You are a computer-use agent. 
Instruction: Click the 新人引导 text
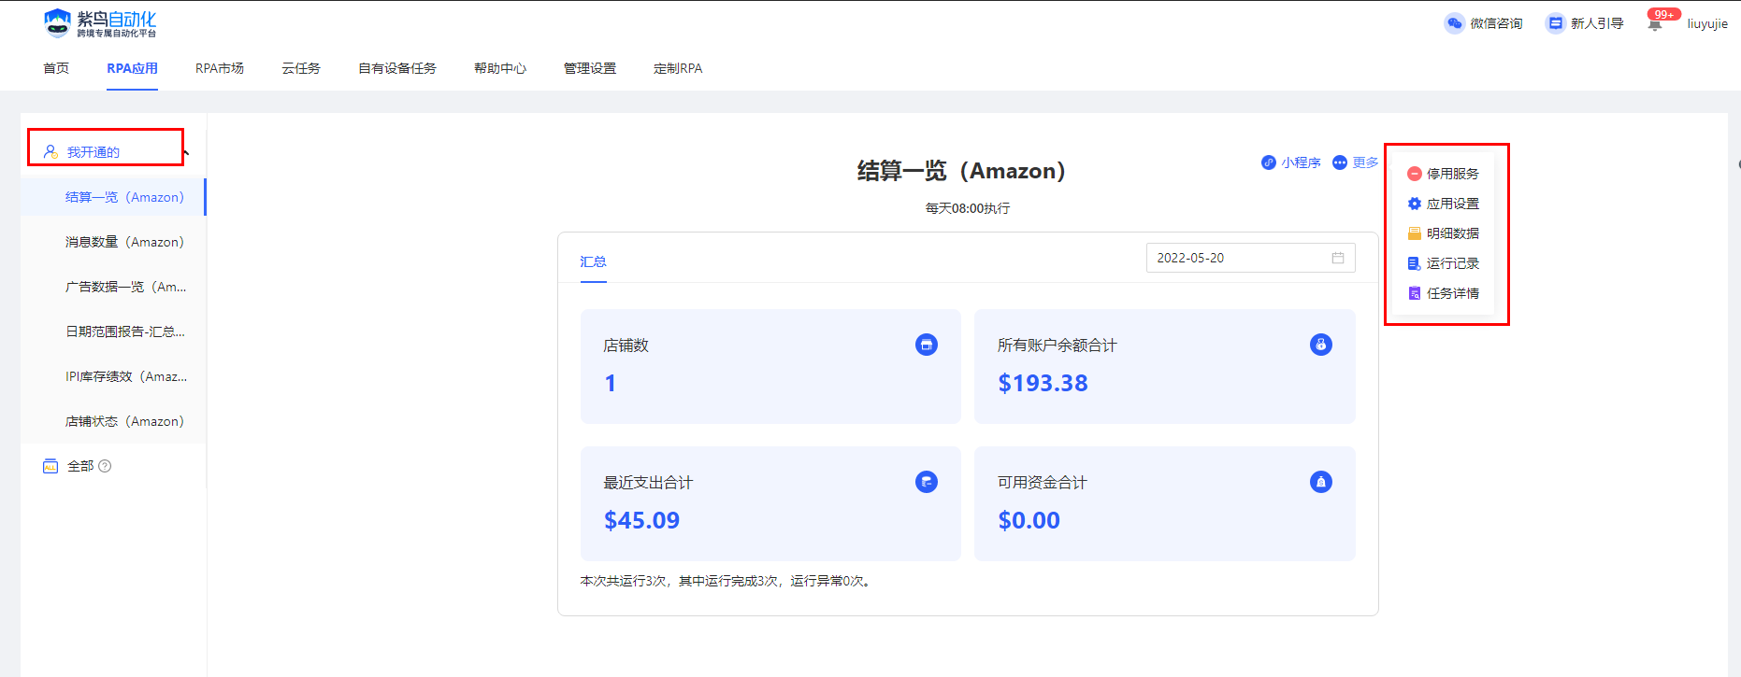[x=1597, y=23]
